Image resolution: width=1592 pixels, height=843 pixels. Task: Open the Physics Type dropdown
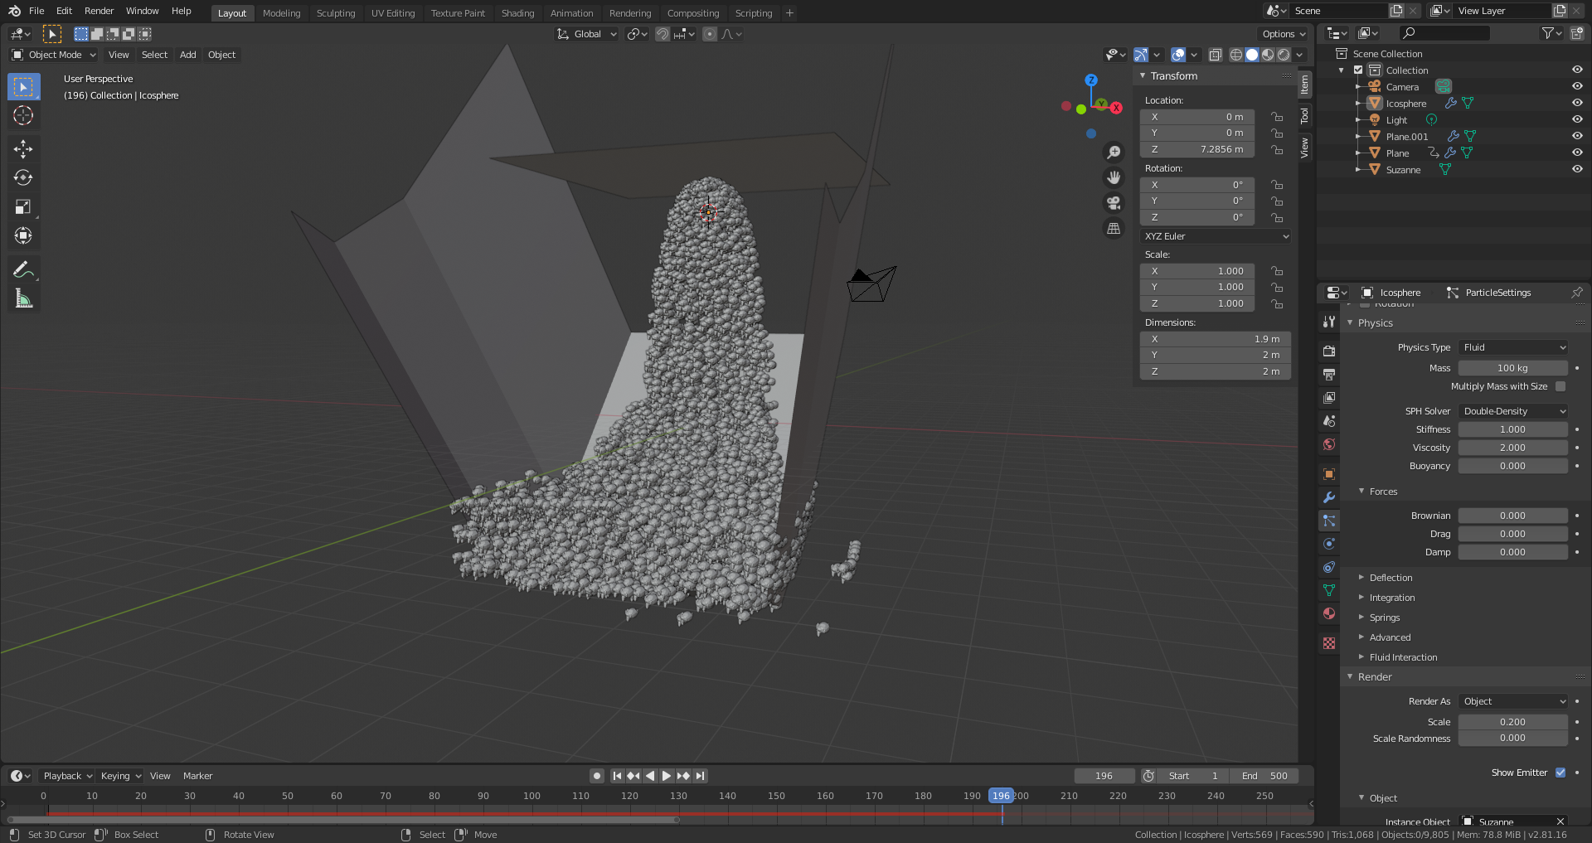click(x=1513, y=347)
